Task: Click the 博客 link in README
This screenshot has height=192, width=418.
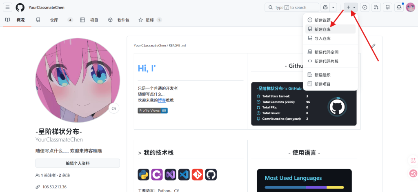Action: pos(162,100)
